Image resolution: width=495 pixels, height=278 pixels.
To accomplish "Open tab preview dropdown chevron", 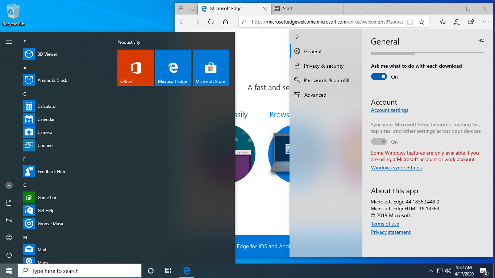I will 361,9.
